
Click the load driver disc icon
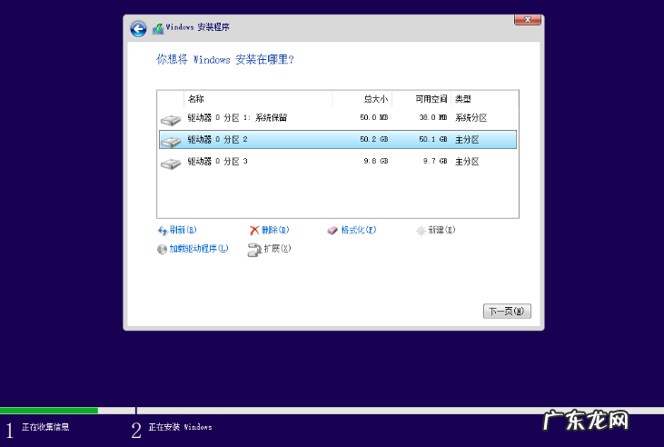[162, 249]
